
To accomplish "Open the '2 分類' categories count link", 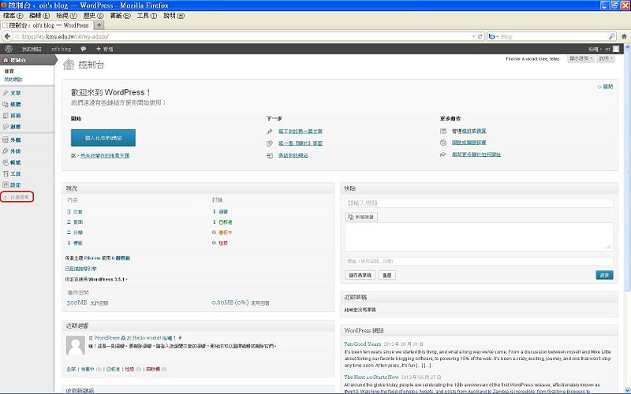I will point(74,232).
